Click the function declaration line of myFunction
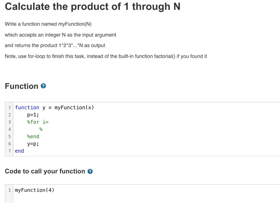The height and width of the screenshot is (203, 280). (x=55, y=107)
